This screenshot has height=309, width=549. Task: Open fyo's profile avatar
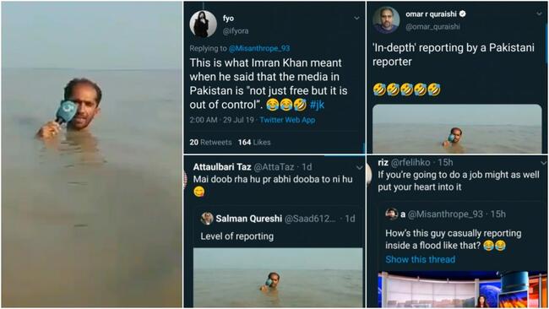click(203, 24)
